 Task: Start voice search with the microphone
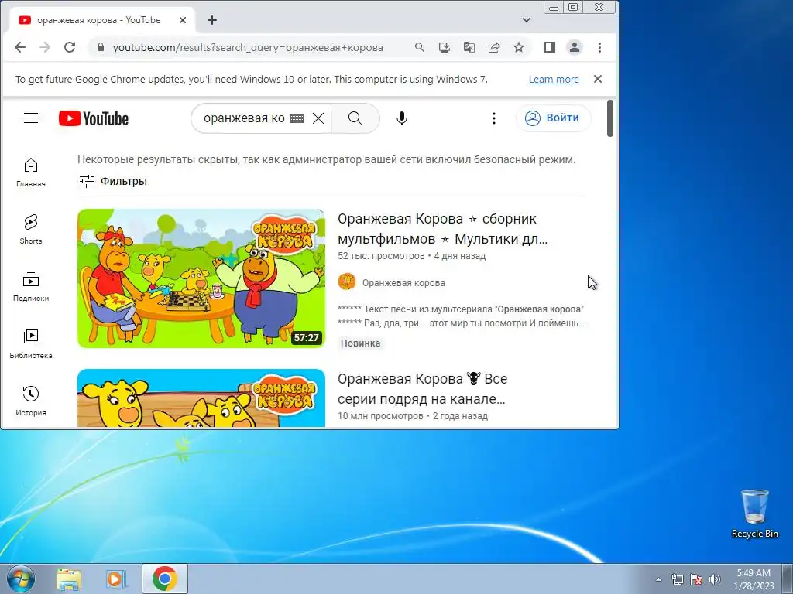pos(402,118)
